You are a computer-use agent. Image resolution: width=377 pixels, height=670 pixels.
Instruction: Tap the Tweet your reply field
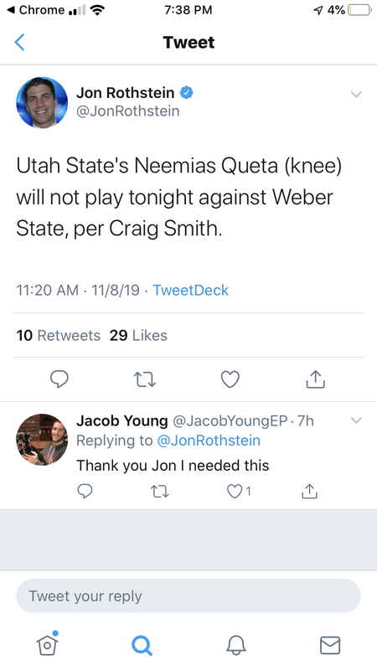click(188, 595)
